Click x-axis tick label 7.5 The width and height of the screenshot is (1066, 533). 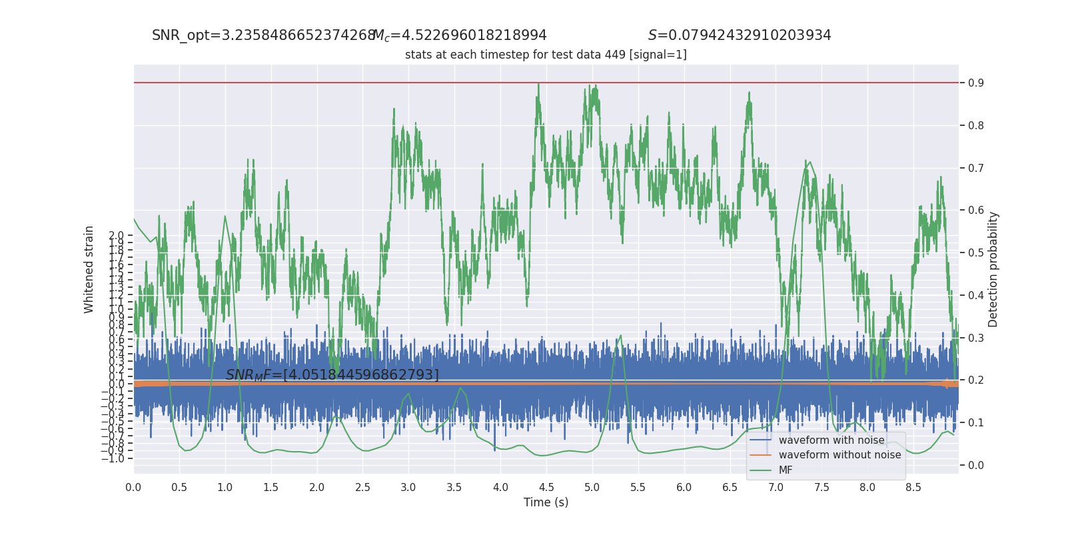pyautogui.click(x=821, y=488)
